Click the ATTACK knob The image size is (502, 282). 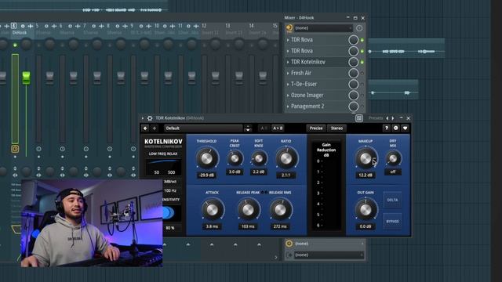212,209
